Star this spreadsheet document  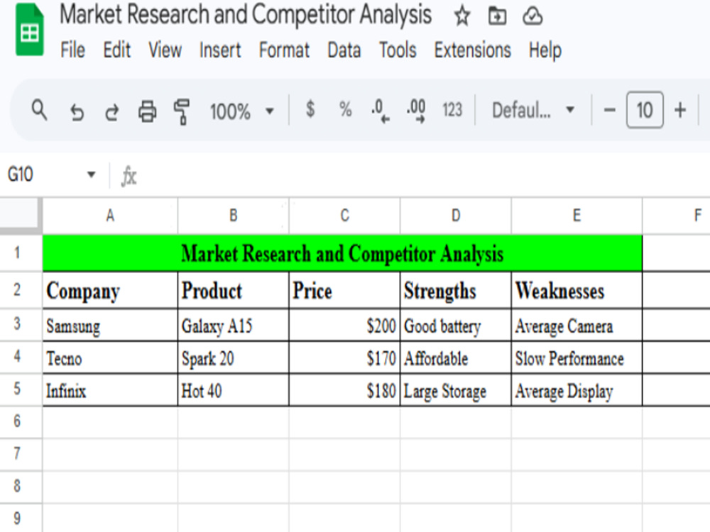click(462, 17)
